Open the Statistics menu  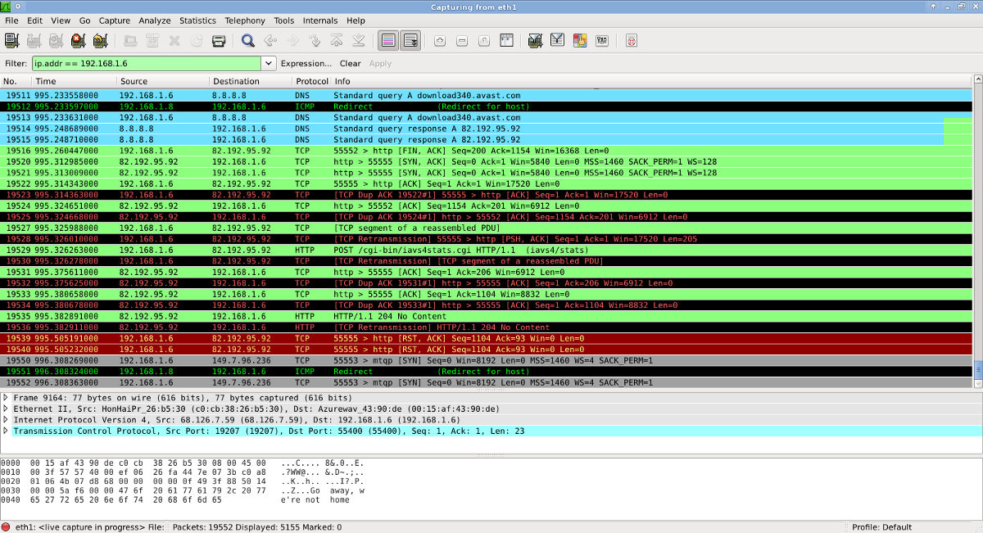tap(197, 20)
